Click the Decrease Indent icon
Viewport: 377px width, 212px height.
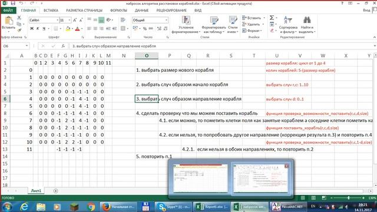(x=108, y=29)
